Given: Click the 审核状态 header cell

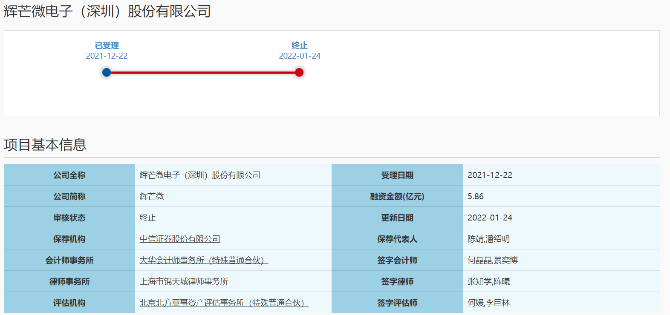Looking at the screenshot, I should [69, 218].
